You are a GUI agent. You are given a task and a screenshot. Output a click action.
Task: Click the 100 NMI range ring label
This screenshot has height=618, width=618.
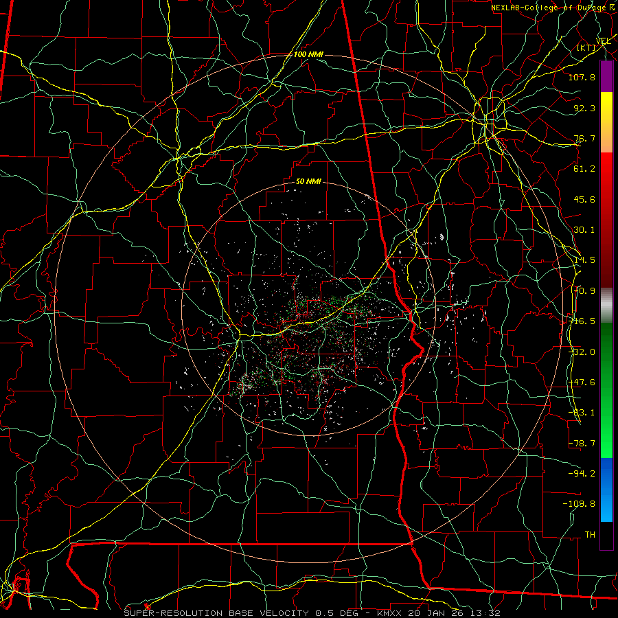[308, 54]
